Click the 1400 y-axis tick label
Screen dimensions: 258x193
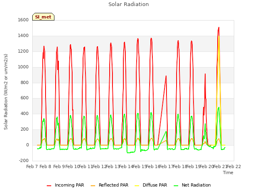(x=23, y=36)
